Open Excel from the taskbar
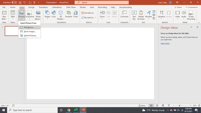 pos(76,110)
